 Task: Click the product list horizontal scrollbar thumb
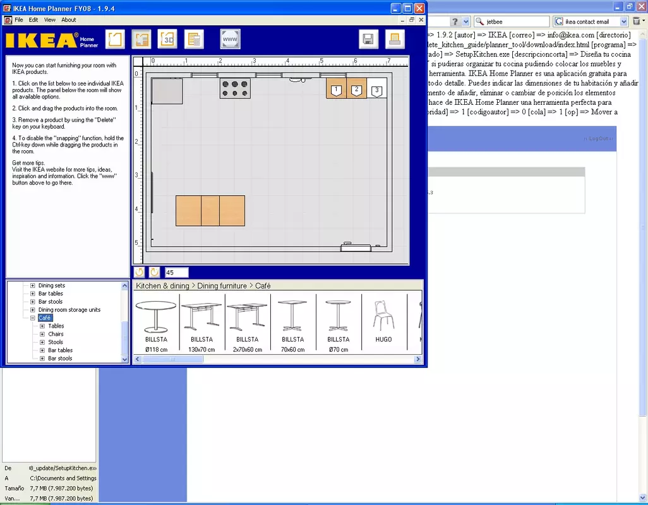click(x=172, y=359)
